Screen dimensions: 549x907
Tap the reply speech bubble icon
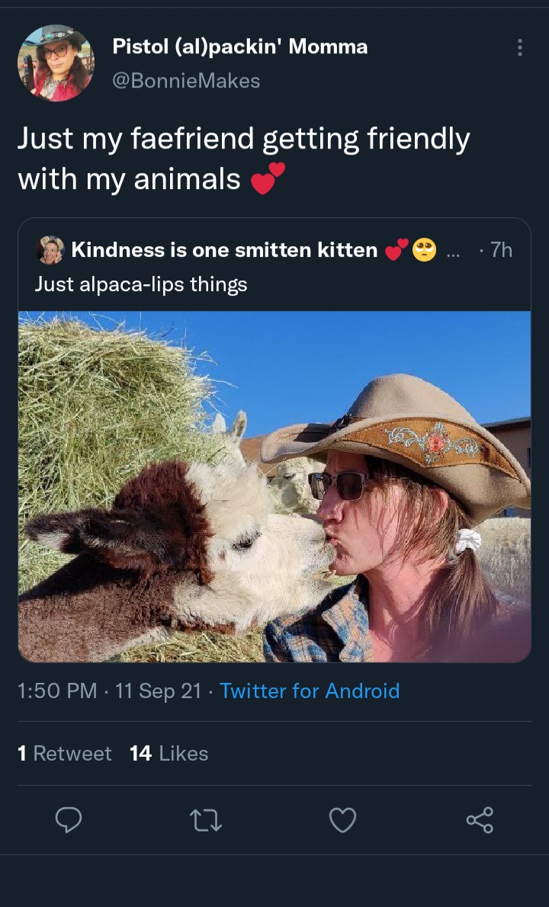[x=69, y=819]
